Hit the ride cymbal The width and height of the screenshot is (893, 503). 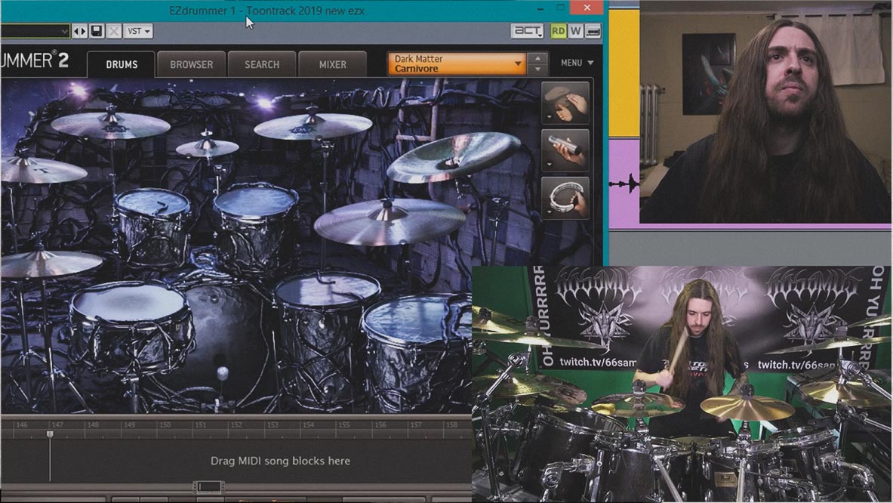pyautogui.click(x=390, y=221)
